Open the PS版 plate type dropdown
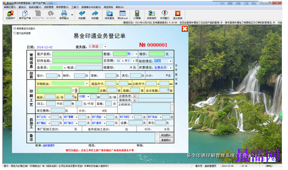 (x=88, y=96)
